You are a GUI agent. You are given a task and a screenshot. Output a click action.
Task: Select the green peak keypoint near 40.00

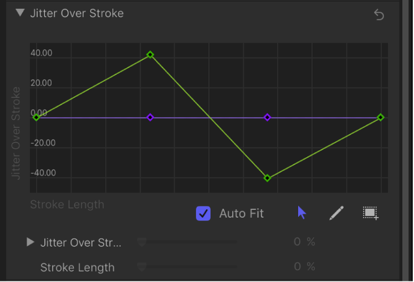pyautogui.click(x=150, y=55)
